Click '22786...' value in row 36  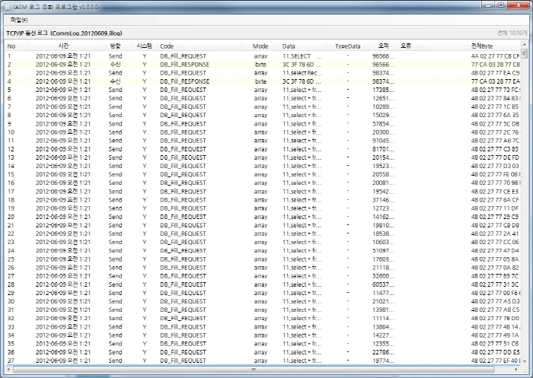[x=383, y=352]
